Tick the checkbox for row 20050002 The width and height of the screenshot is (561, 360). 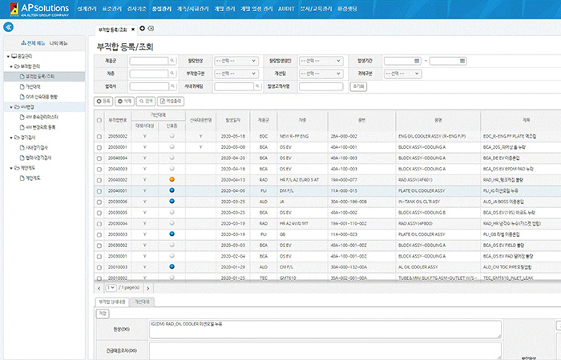(99, 137)
